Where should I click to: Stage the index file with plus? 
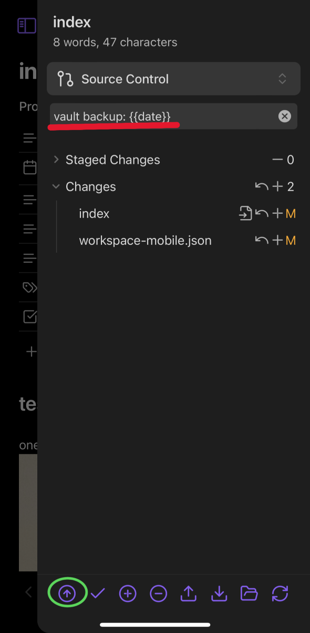(277, 213)
